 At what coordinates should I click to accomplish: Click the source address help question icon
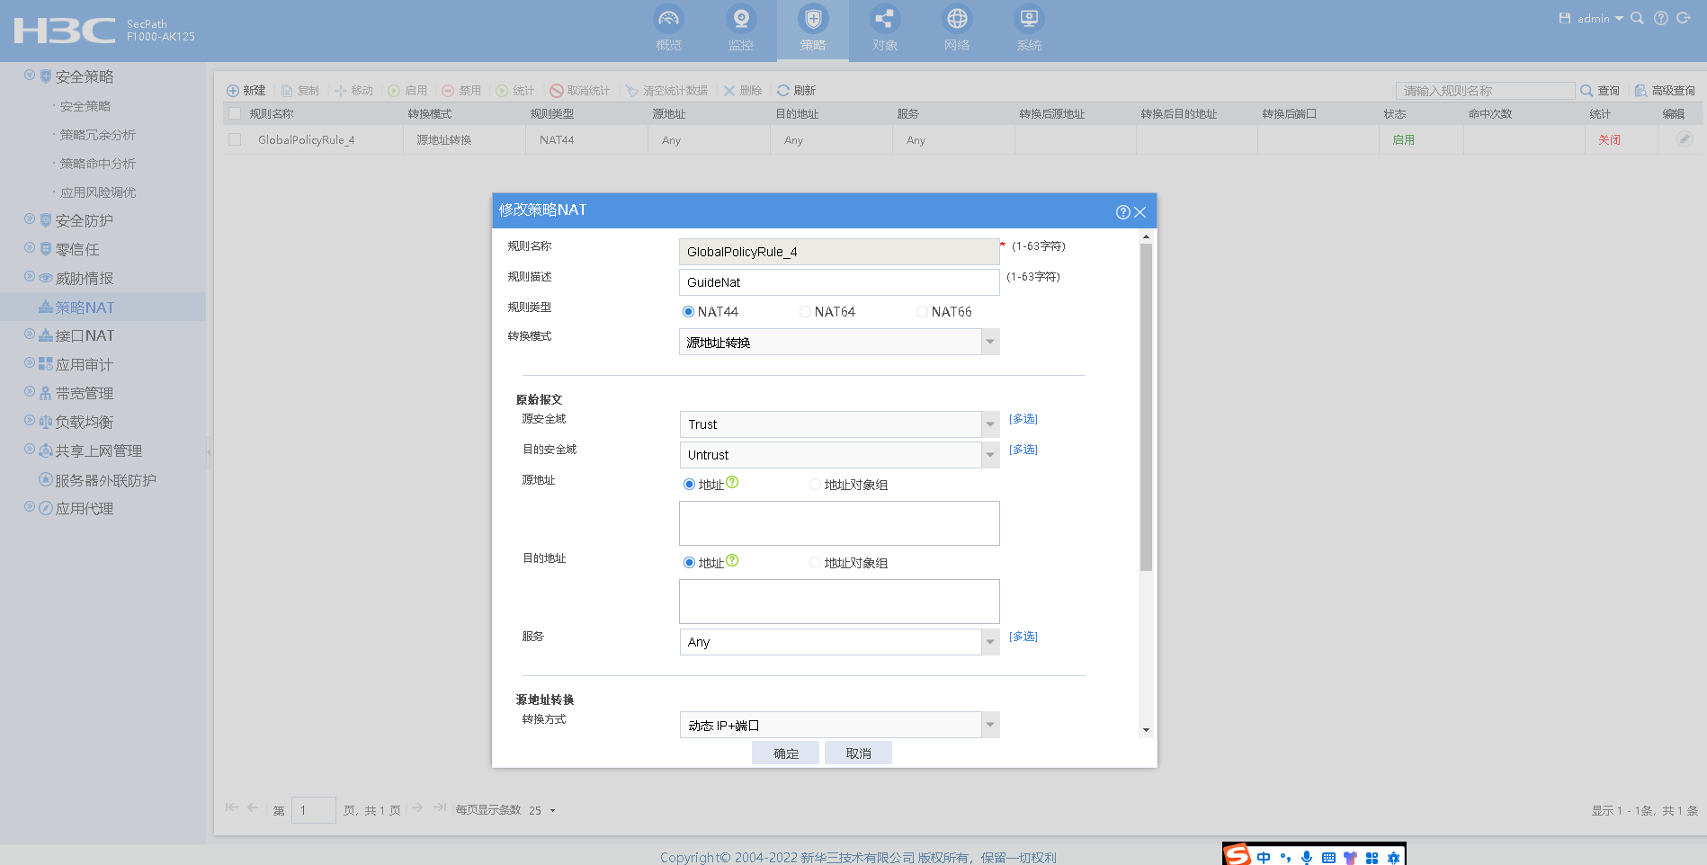[x=732, y=483]
